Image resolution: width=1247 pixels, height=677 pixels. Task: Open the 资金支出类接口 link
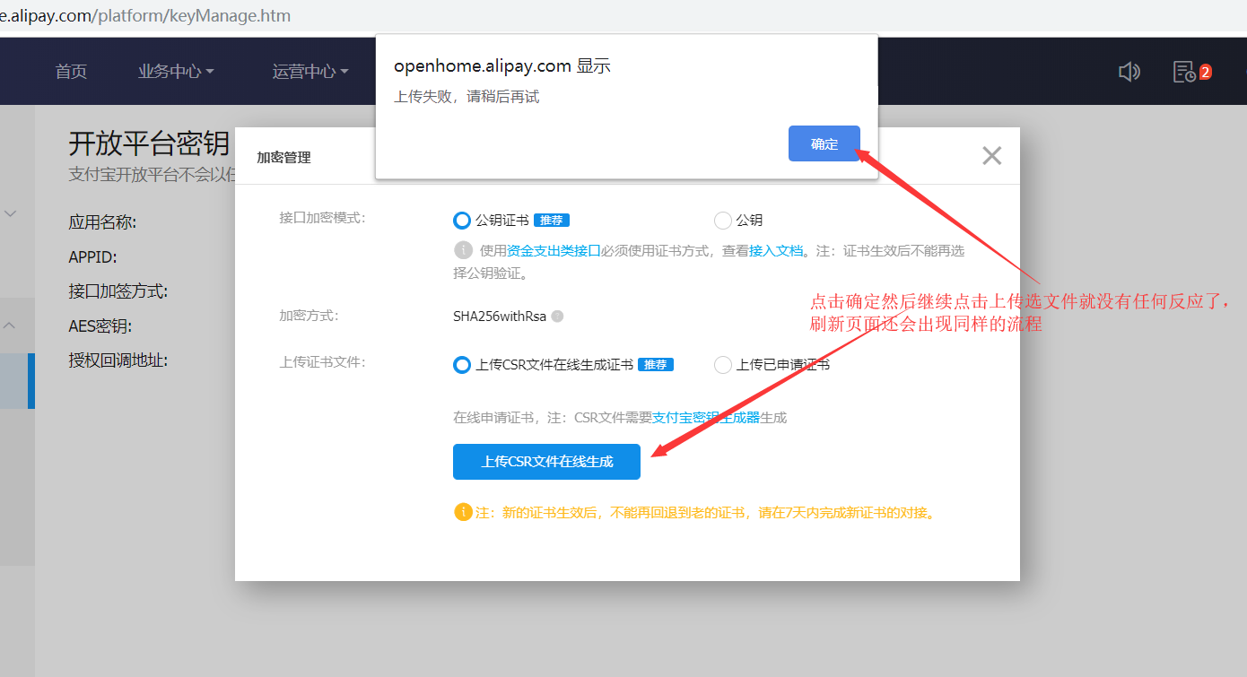tap(554, 251)
